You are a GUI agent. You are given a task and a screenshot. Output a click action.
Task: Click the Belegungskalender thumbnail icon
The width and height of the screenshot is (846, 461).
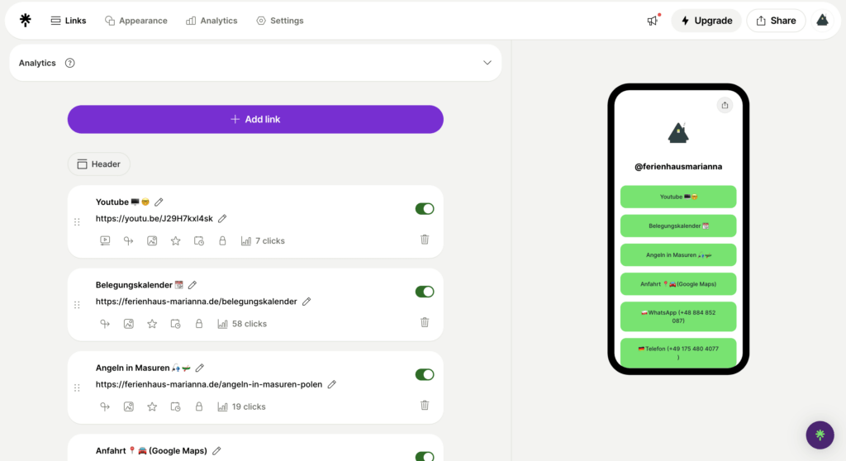coord(128,324)
